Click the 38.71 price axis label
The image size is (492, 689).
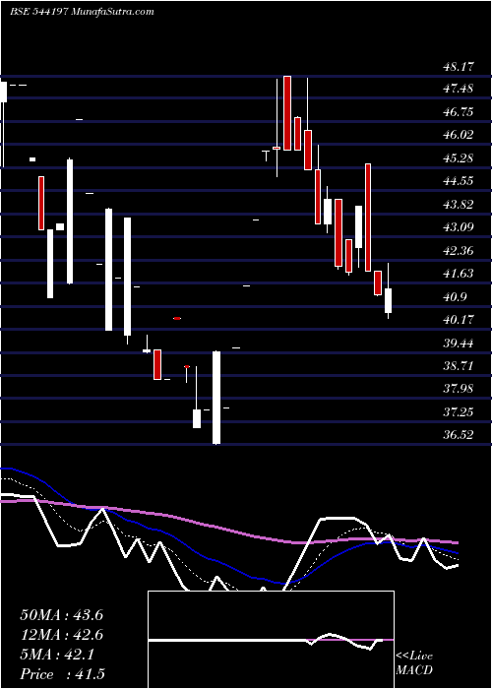459,365
